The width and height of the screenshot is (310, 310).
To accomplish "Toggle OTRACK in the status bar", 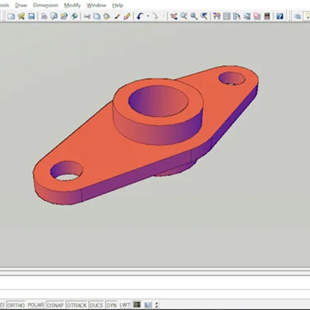I will [x=77, y=305].
